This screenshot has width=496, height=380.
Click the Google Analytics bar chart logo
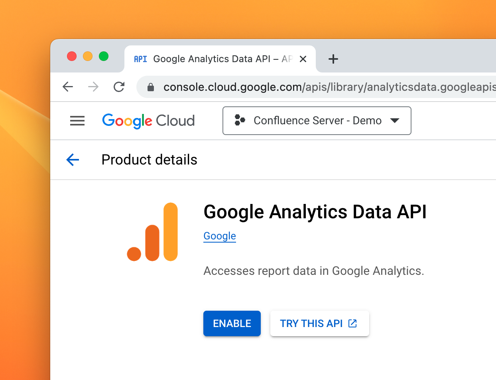pyautogui.click(x=152, y=232)
